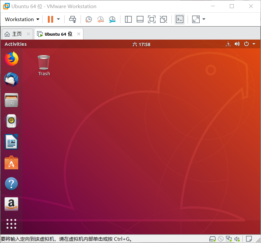Screen dimensions: 261x243
Task: Open the Files manager from dock
Action: coord(11,100)
